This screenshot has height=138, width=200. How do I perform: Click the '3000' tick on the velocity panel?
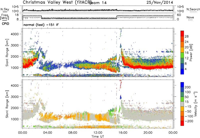click(x=14, y=97)
